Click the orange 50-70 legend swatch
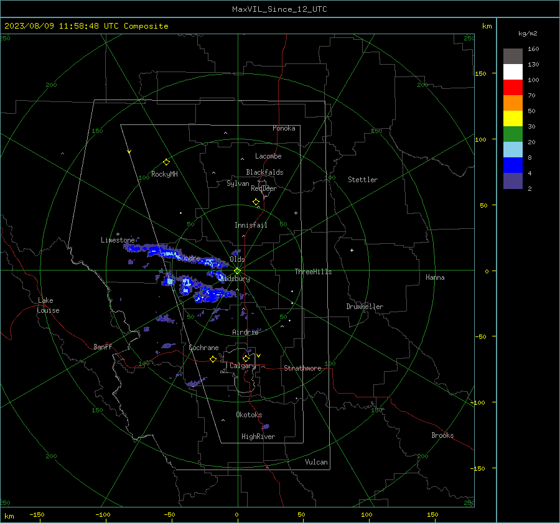The width and height of the screenshot is (560, 523). pyautogui.click(x=513, y=103)
